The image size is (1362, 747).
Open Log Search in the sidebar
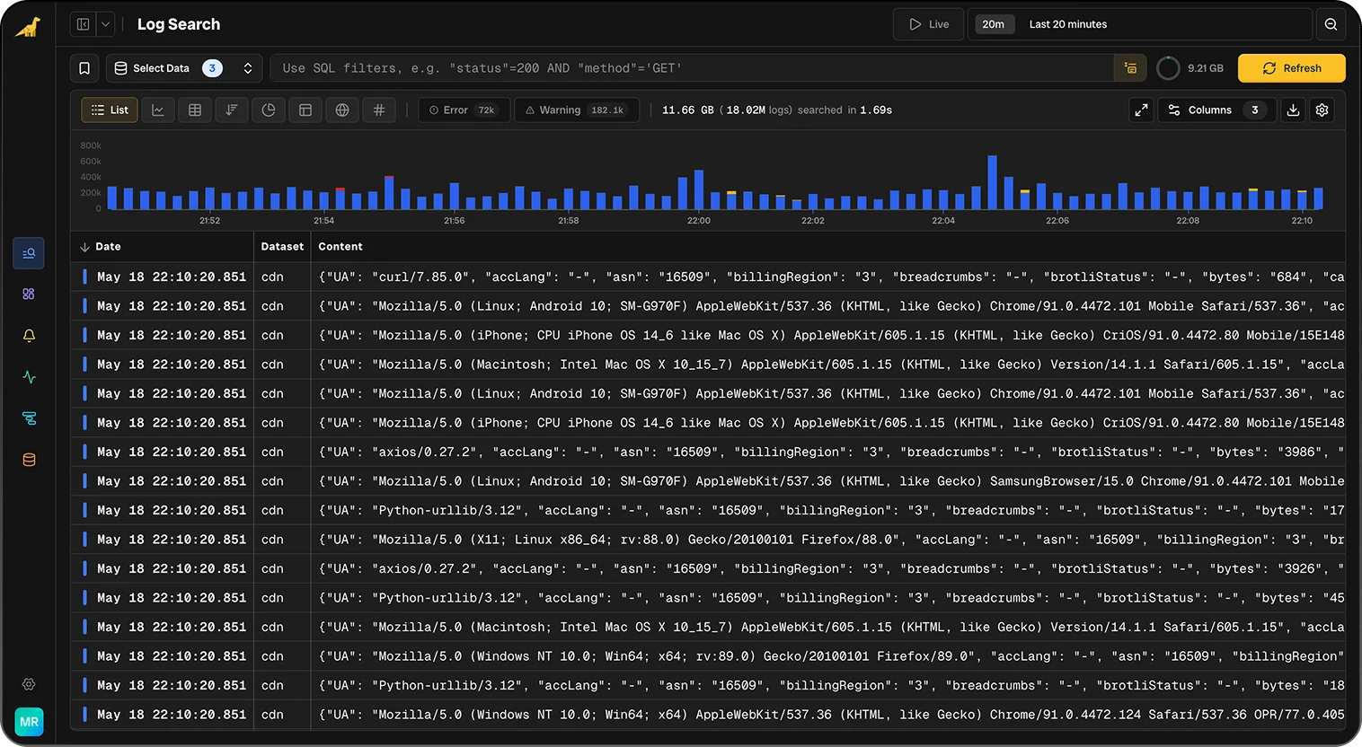29,253
